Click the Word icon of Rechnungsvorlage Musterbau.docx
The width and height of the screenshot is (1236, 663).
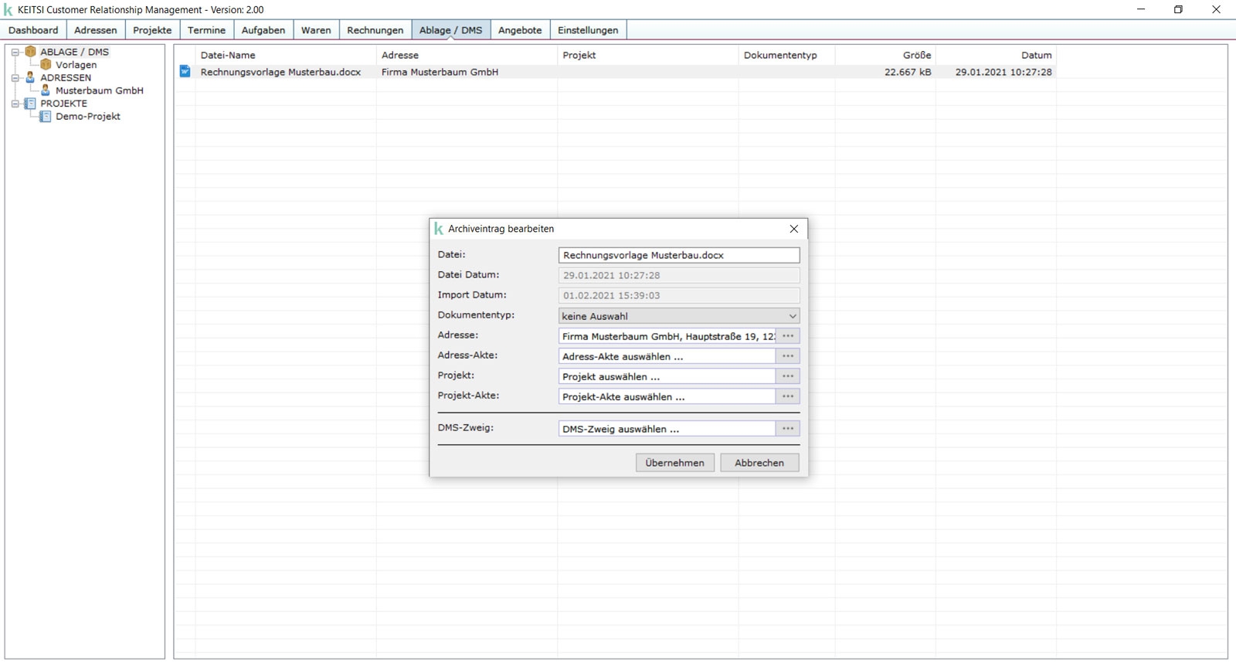185,71
